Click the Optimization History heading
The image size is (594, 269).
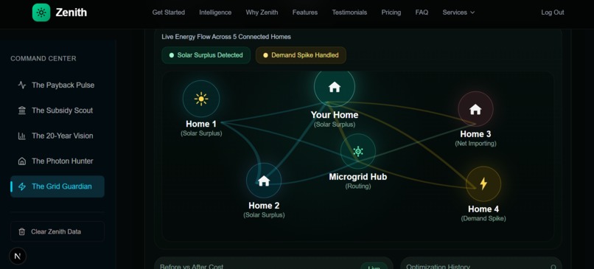[438, 266]
